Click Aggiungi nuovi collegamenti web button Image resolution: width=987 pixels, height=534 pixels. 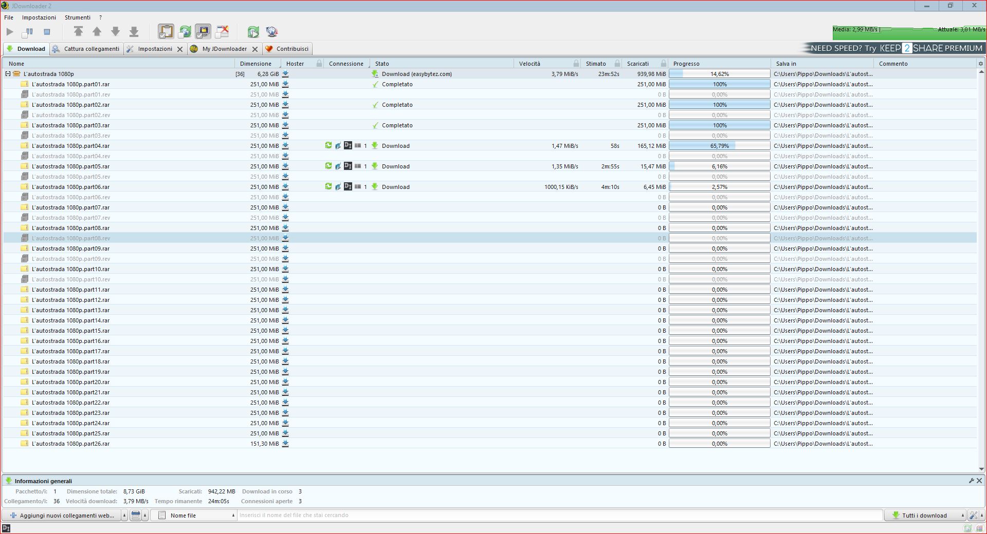pos(62,515)
